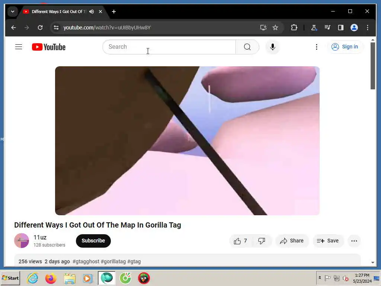This screenshot has width=381, height=286.
Task: Open Chrome three-dot menu
Action: point(367,28)
